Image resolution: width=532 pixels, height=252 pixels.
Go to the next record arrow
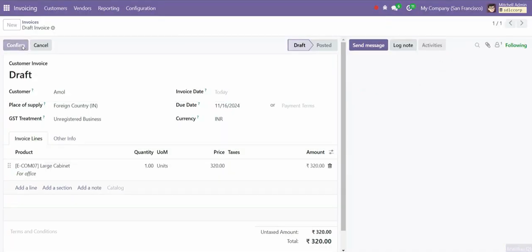522,23
